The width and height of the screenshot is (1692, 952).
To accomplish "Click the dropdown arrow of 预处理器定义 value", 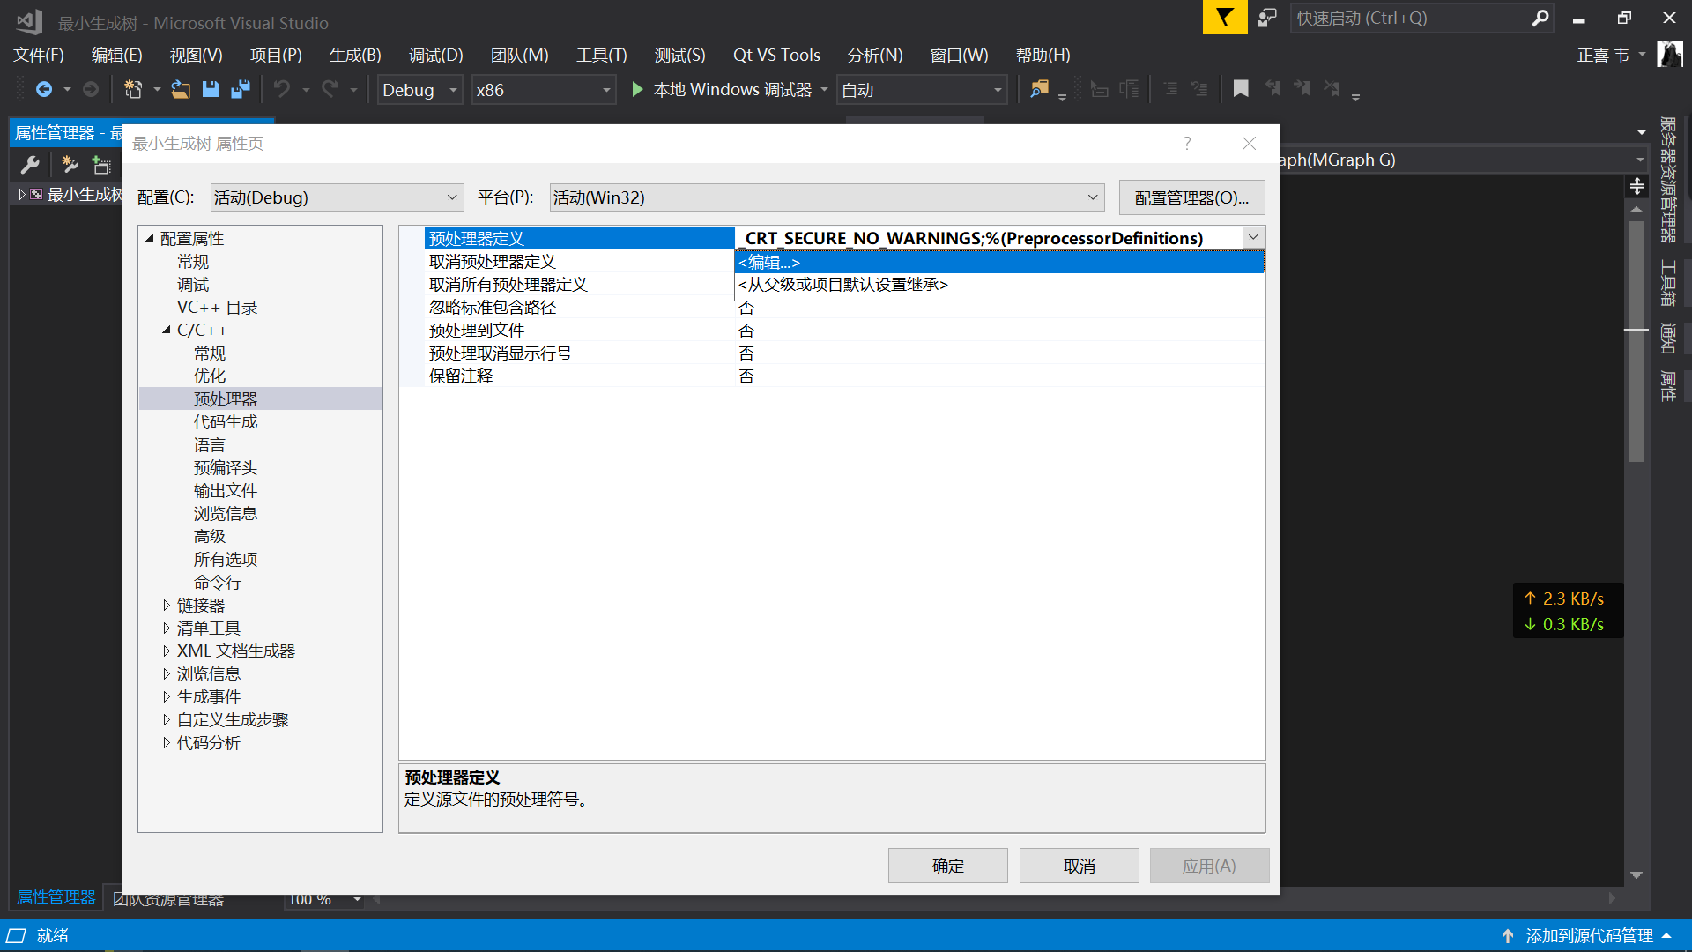I will (1253, 238).
